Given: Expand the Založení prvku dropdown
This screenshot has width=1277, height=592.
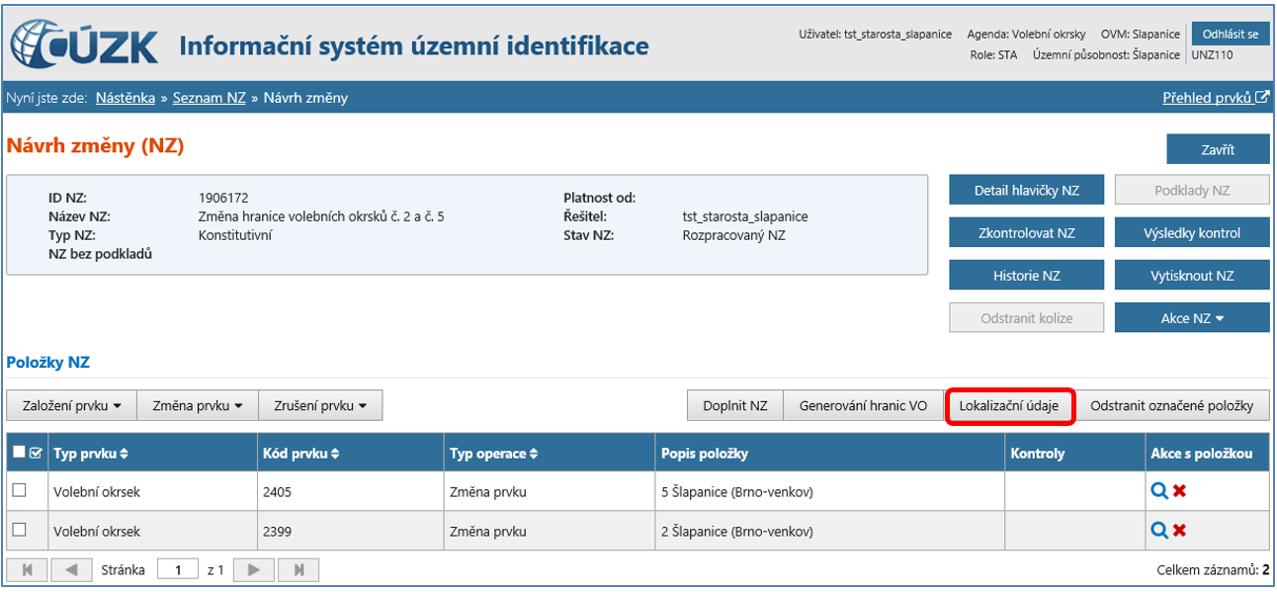Looking at the screenshot, I should point(72,405).
